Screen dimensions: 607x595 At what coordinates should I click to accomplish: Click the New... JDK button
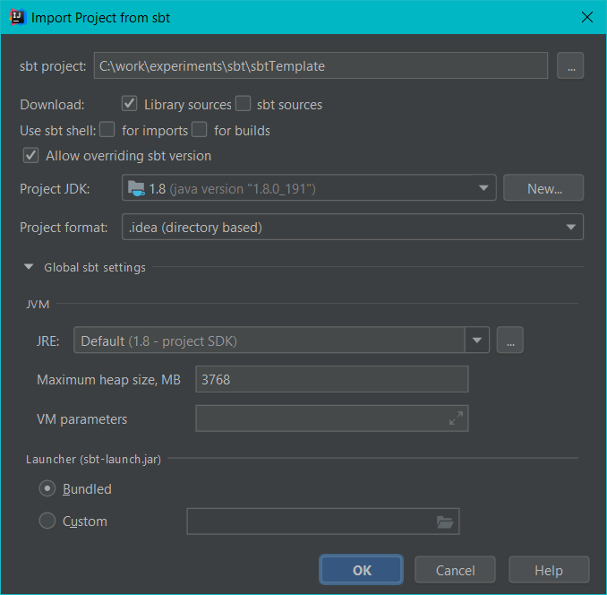(543, 188)
